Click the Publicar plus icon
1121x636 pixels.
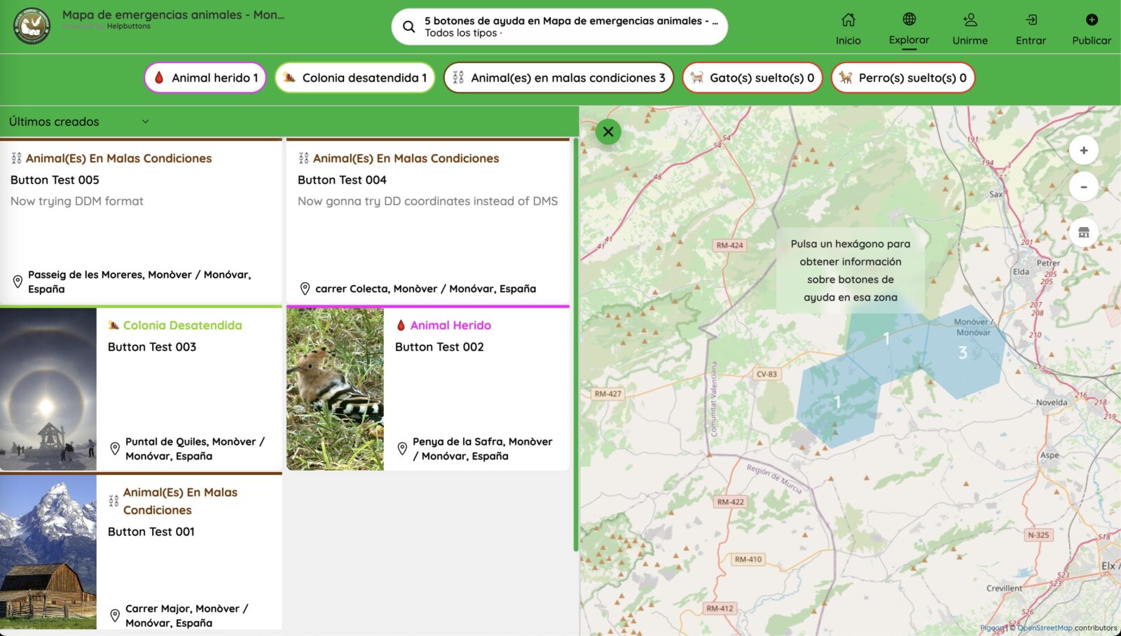[1091, 20]
